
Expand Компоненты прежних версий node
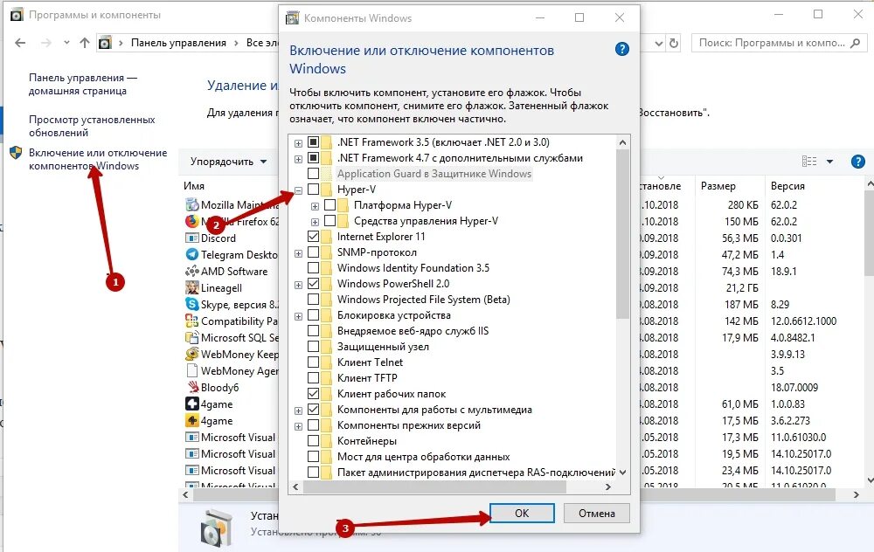point(298,426)
